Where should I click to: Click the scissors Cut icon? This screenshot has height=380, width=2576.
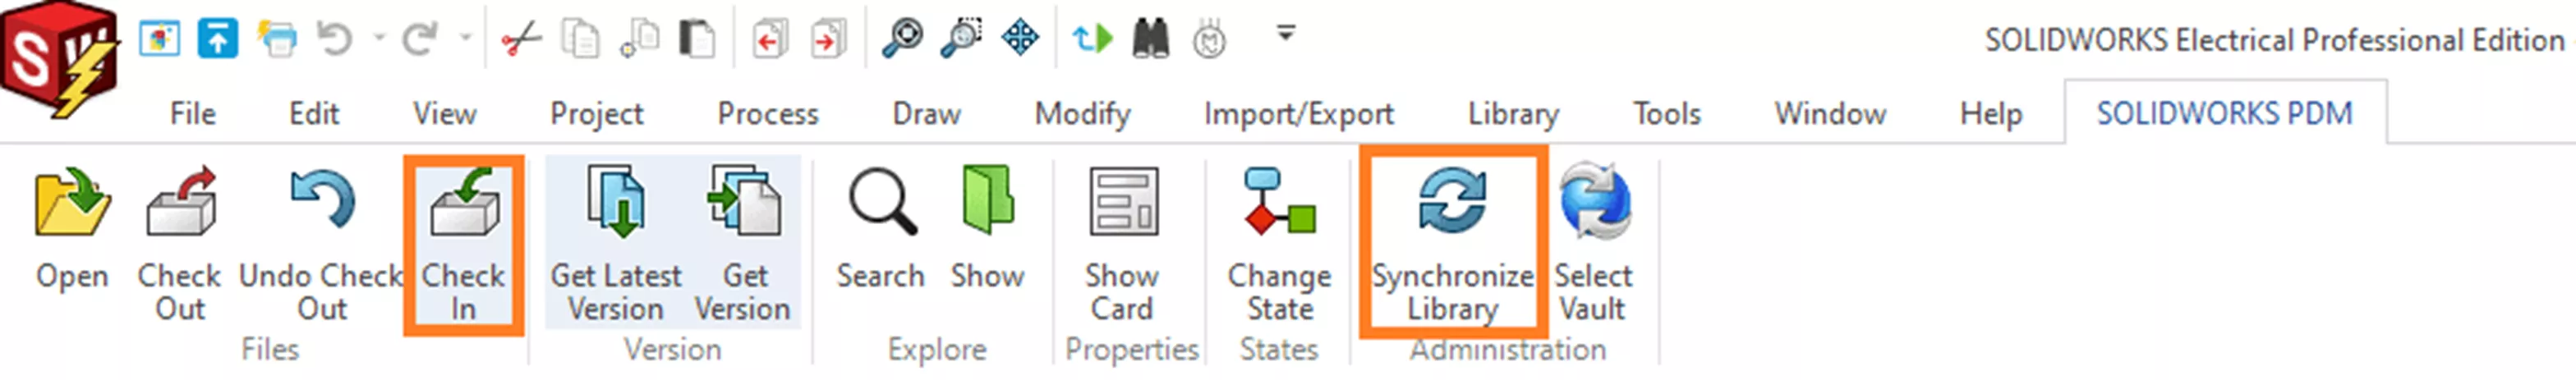521,40
